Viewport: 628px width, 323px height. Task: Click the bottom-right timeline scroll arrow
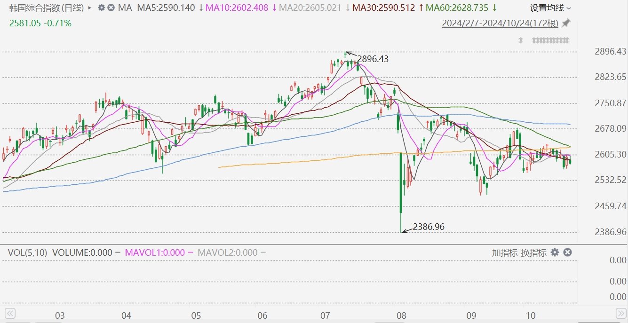[x=622, y=313]
